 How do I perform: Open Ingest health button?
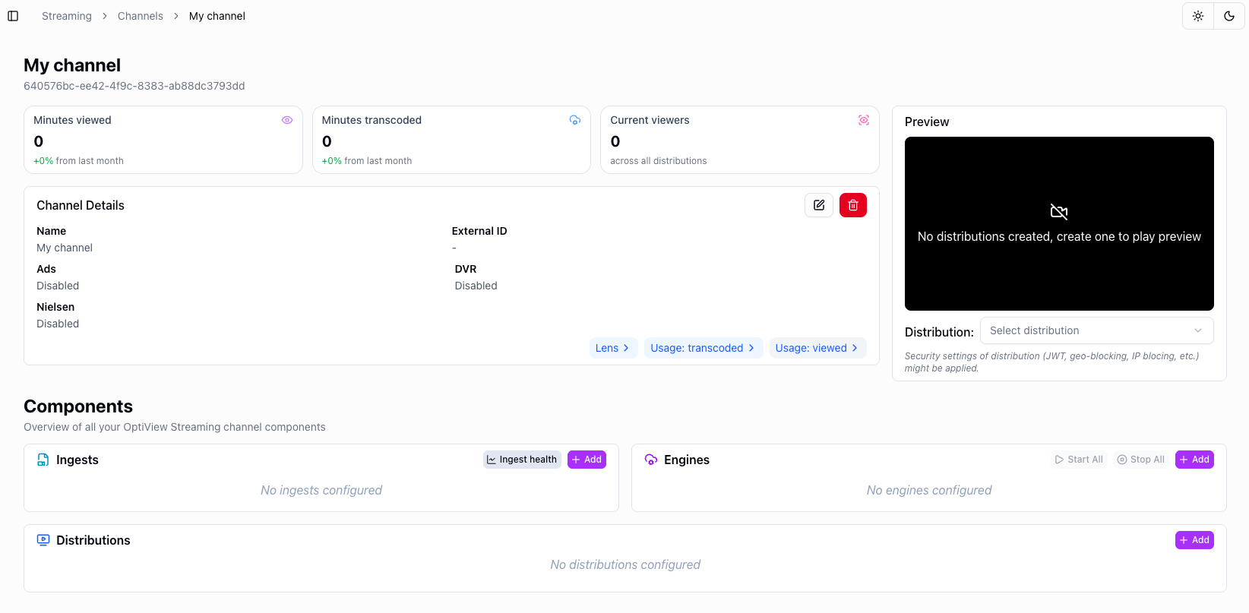522,460
